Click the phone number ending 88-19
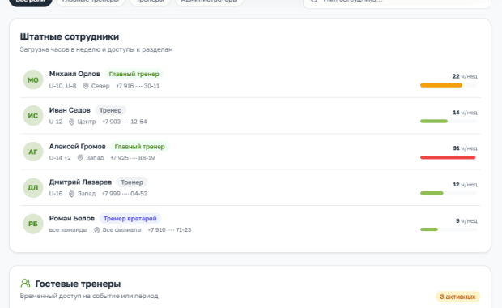Screen dimensions: 502x308 coord(133,158)
